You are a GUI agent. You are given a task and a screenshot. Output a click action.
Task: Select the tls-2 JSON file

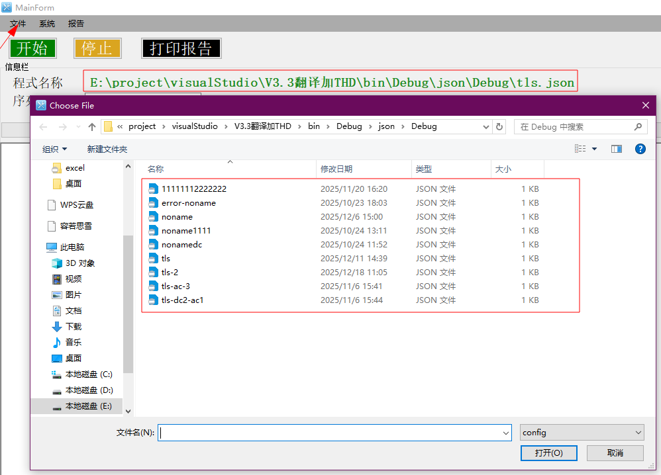pyautogui.click(x=170, y=273)
